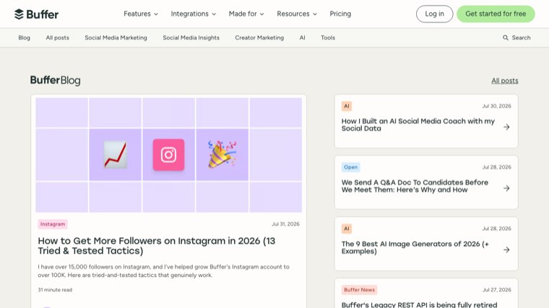Image resolution: width=549 pixels, height=308 pixels.
Task: Click the underlined All posts link
Action: (x=505, y=81)
